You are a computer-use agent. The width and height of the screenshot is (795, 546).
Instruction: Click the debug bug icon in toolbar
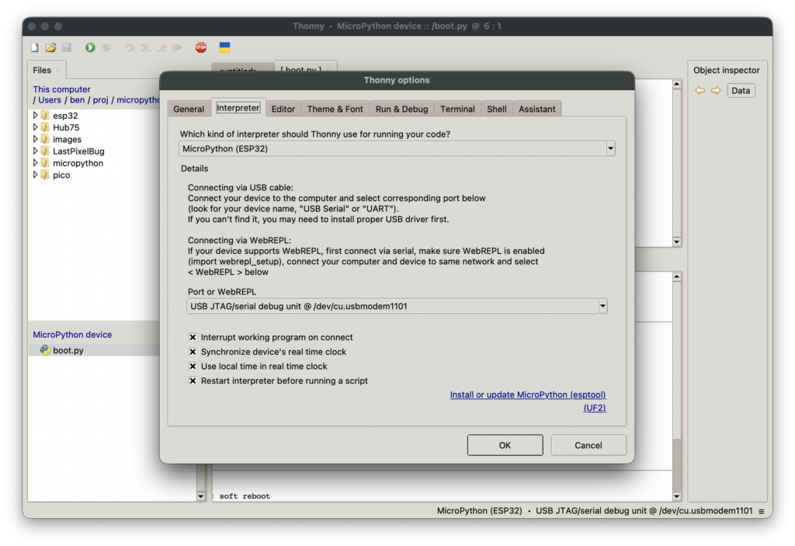tap(106, 48)
